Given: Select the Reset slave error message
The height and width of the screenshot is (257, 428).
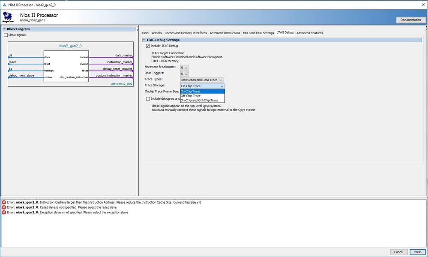Looking at the screenshot, I should click(x=62, y=207).
